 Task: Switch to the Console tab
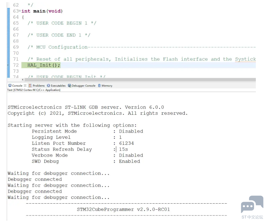17,86
